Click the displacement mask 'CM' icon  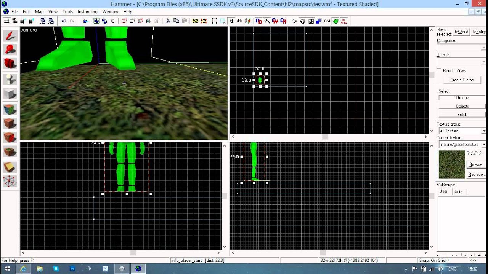pos(327,21)
